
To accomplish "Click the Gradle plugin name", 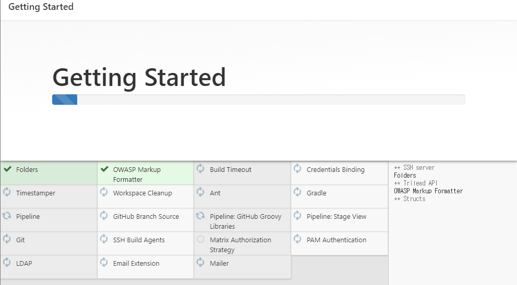I will pyautogui.click(x=317, y=193).
